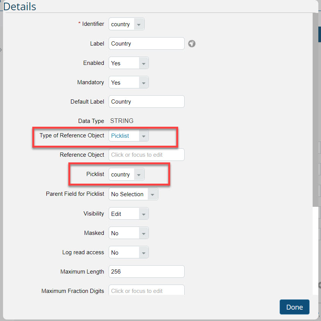
Task: Open the Identifier dropdown showing country
Action: pos(127,24)
